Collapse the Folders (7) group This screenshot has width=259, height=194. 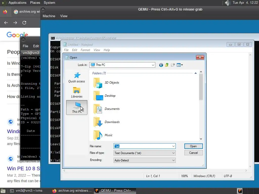pyautogui.click(x=196, y=73)
